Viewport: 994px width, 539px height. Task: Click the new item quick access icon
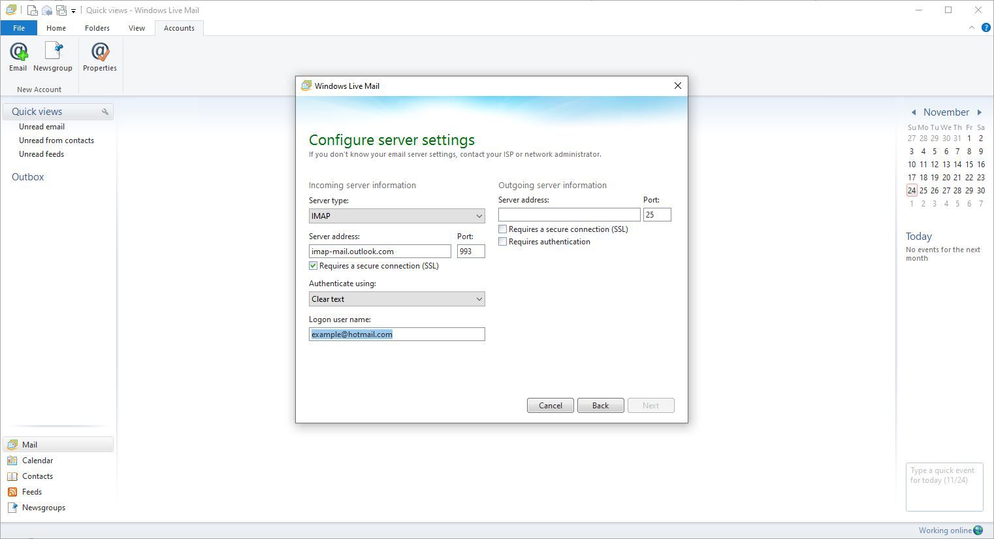coord(32,10)
